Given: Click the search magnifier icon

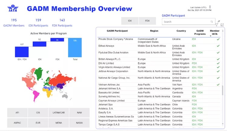Looking at the screenshot, I should (x=212, y=21).
